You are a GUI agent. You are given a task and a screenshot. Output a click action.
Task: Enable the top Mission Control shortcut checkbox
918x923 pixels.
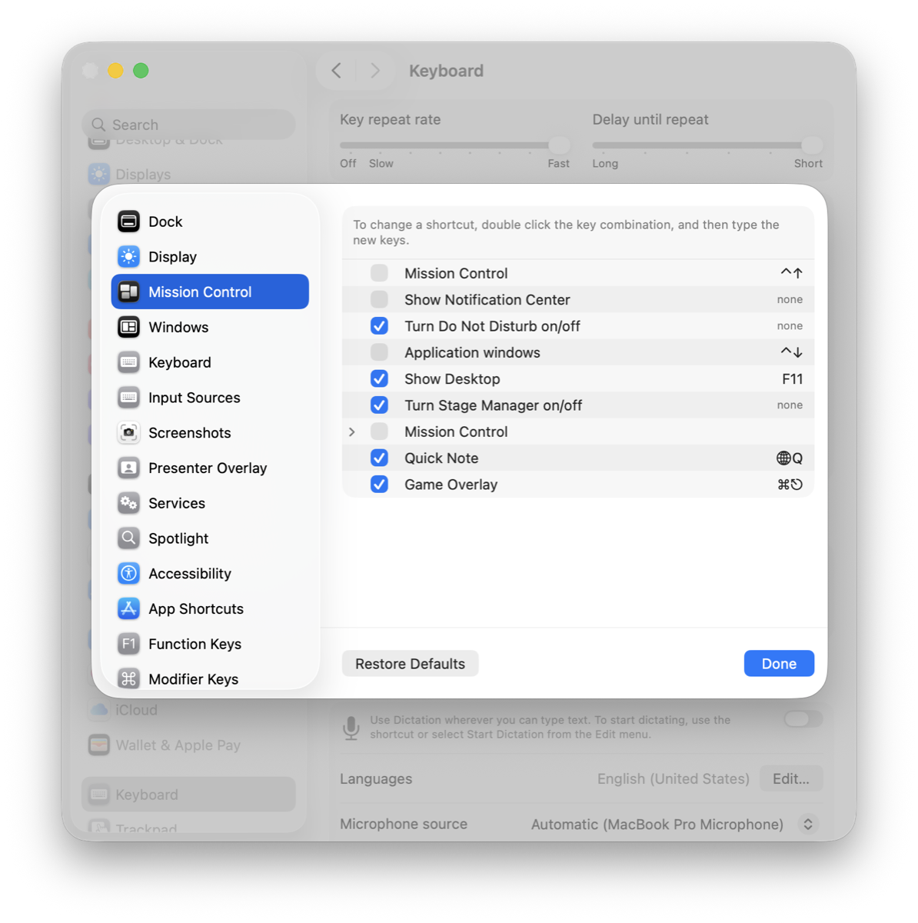(379, 273)
